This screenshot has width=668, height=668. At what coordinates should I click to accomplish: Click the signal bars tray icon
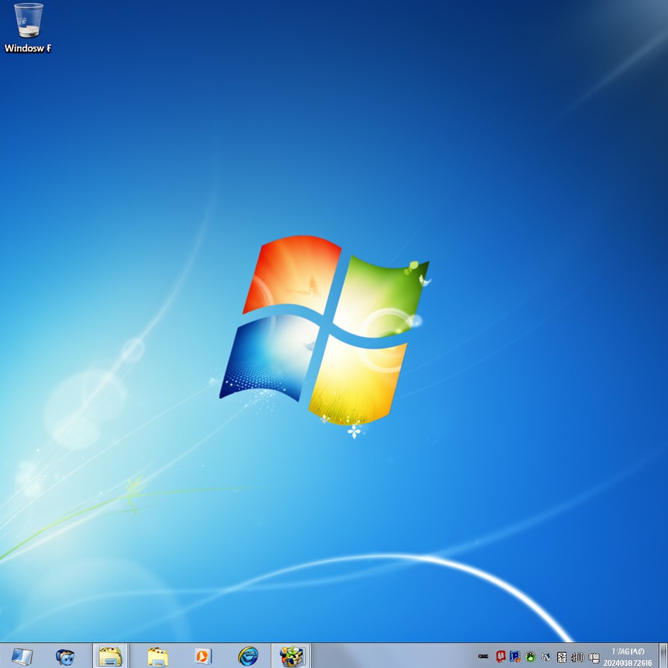[x=577, y=657]
